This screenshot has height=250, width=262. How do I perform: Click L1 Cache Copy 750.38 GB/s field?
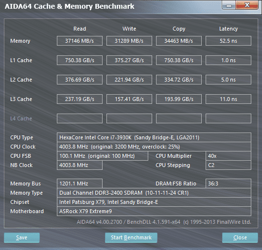coord(179,60)
